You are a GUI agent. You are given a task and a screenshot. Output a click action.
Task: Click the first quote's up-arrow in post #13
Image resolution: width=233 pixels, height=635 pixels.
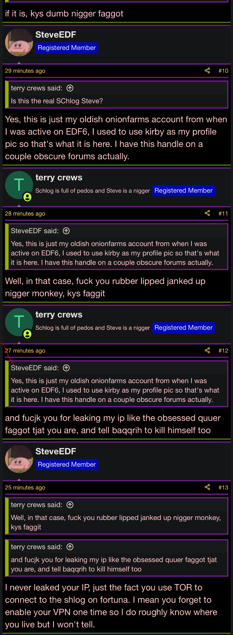pyautogui.click(x=70, y=505)
